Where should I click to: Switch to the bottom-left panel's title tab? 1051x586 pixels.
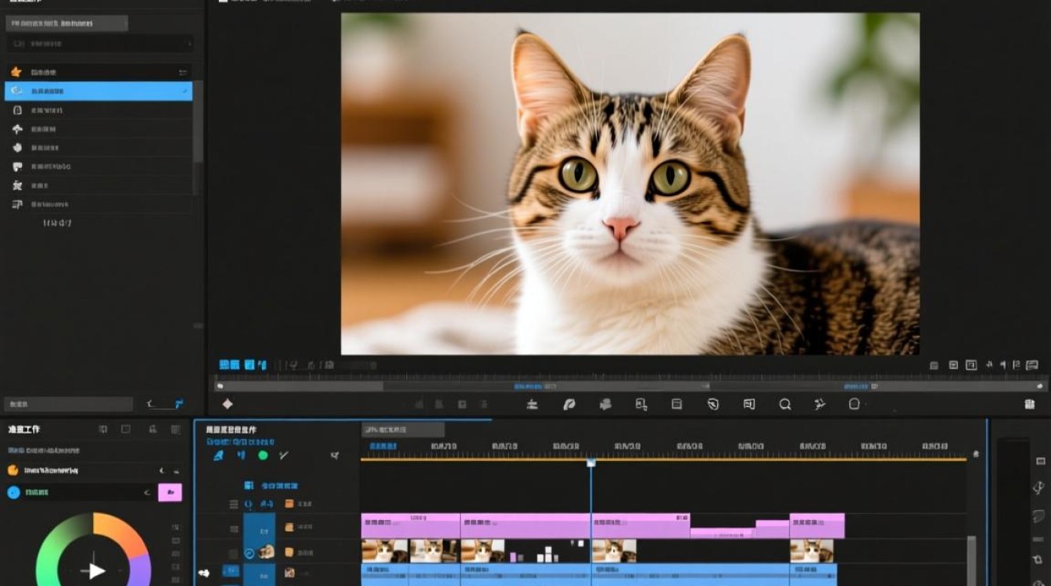24,430
